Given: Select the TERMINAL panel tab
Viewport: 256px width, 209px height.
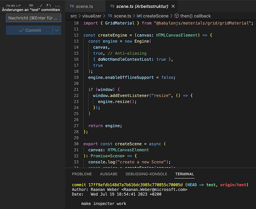Looking at the screenshot, I should coord(184,174).
